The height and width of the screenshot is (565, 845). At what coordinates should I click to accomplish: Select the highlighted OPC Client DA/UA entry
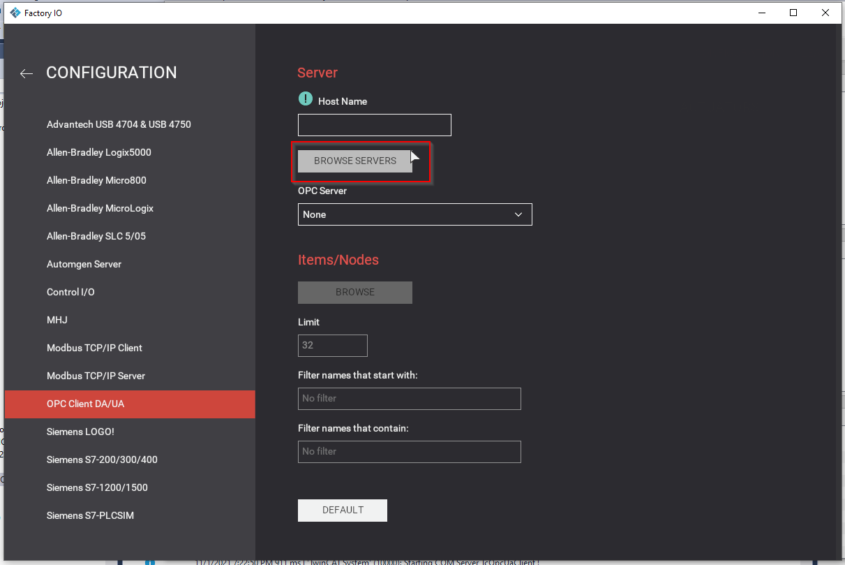tap(130, 404)
